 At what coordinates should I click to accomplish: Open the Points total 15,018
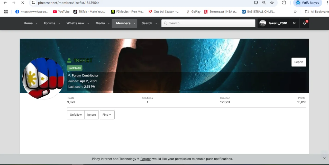click(302, 102)
